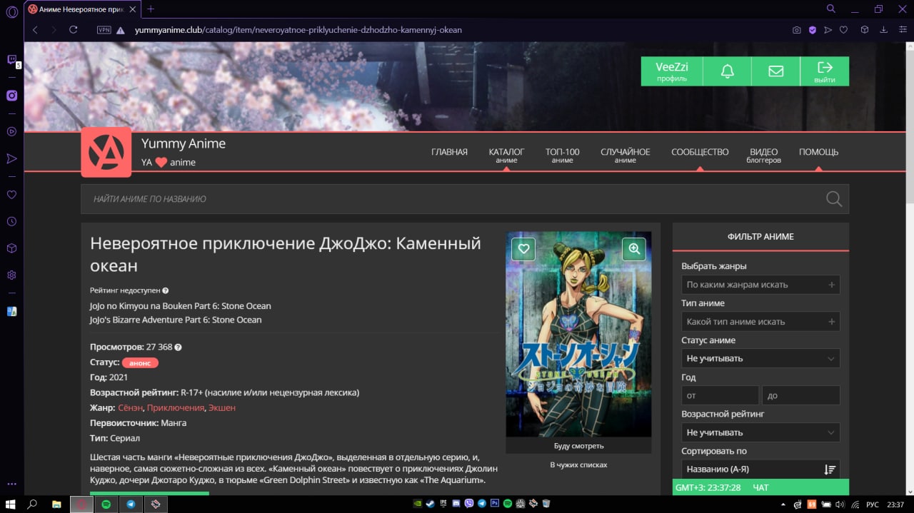Click the Stone Ocean poster image
914x513 pixels.
pos(578,335)
